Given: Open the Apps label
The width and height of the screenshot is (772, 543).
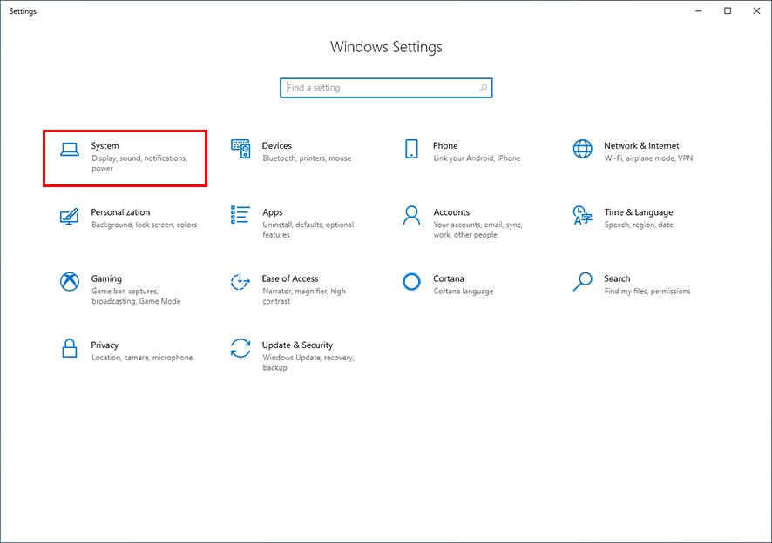Looking at the screenshot, I should click(x=272, y=212).
